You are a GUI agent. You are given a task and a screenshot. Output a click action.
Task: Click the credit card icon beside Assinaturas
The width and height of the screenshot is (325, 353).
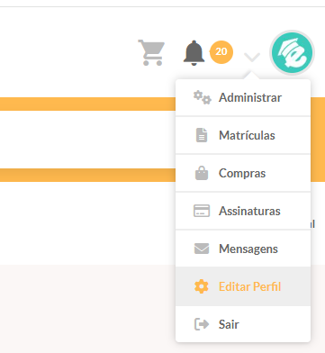pyautogui.click(x=202, y=211)
